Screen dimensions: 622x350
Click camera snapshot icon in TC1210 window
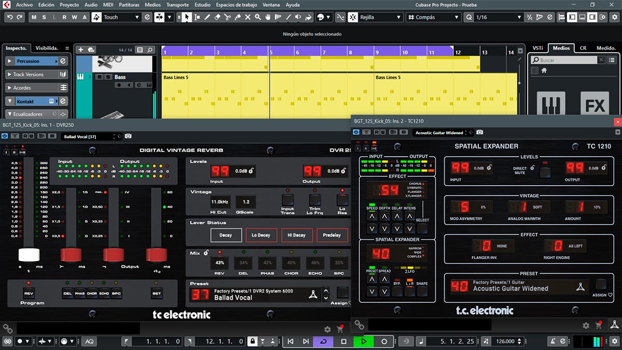coord(479,133)
